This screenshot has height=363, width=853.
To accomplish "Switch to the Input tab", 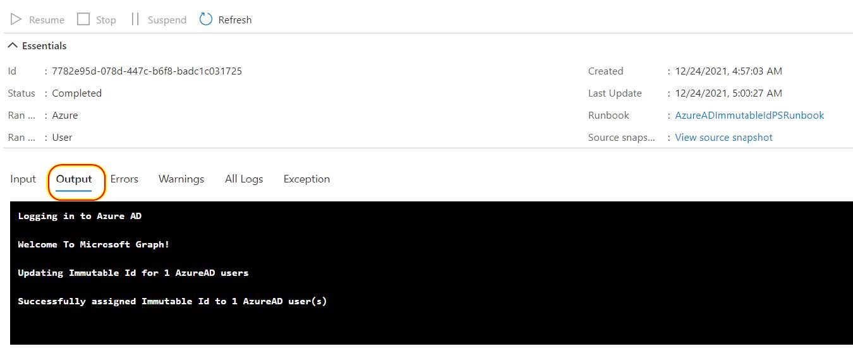I will [23, 179].
